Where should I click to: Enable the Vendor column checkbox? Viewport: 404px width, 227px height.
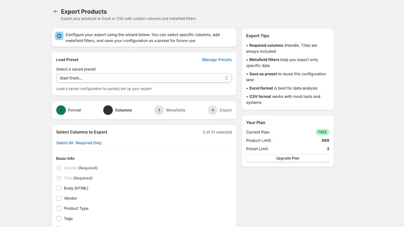[x=59, y=198]
